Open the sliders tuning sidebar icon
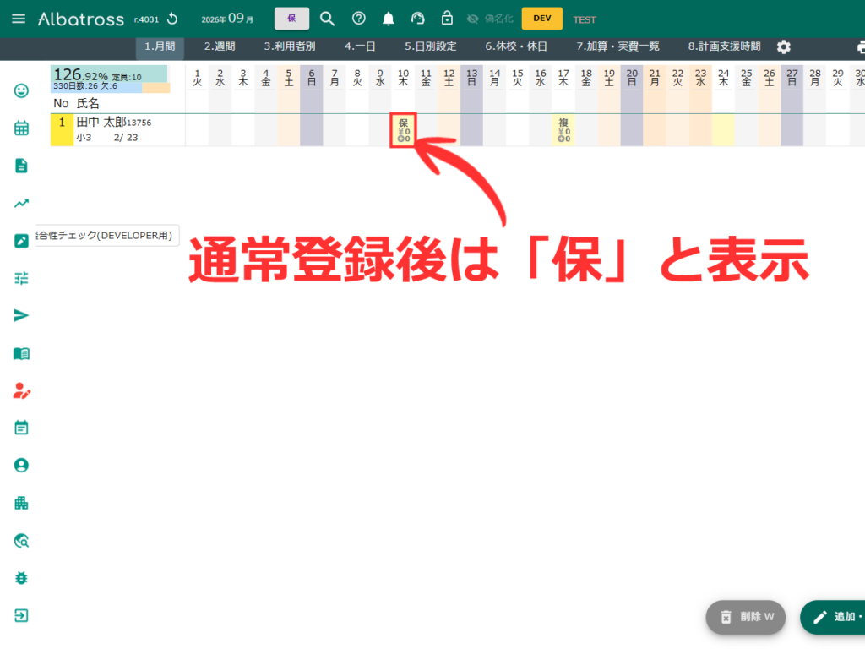 (x=21, y=278)
